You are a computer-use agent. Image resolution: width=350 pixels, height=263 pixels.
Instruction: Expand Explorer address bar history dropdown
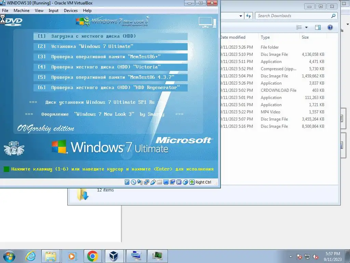(241, 16)
